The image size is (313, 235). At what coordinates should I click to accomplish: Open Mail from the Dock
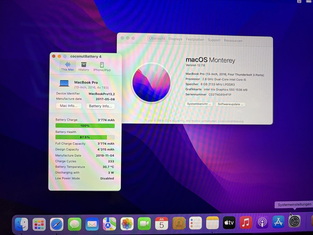[92, 224]
